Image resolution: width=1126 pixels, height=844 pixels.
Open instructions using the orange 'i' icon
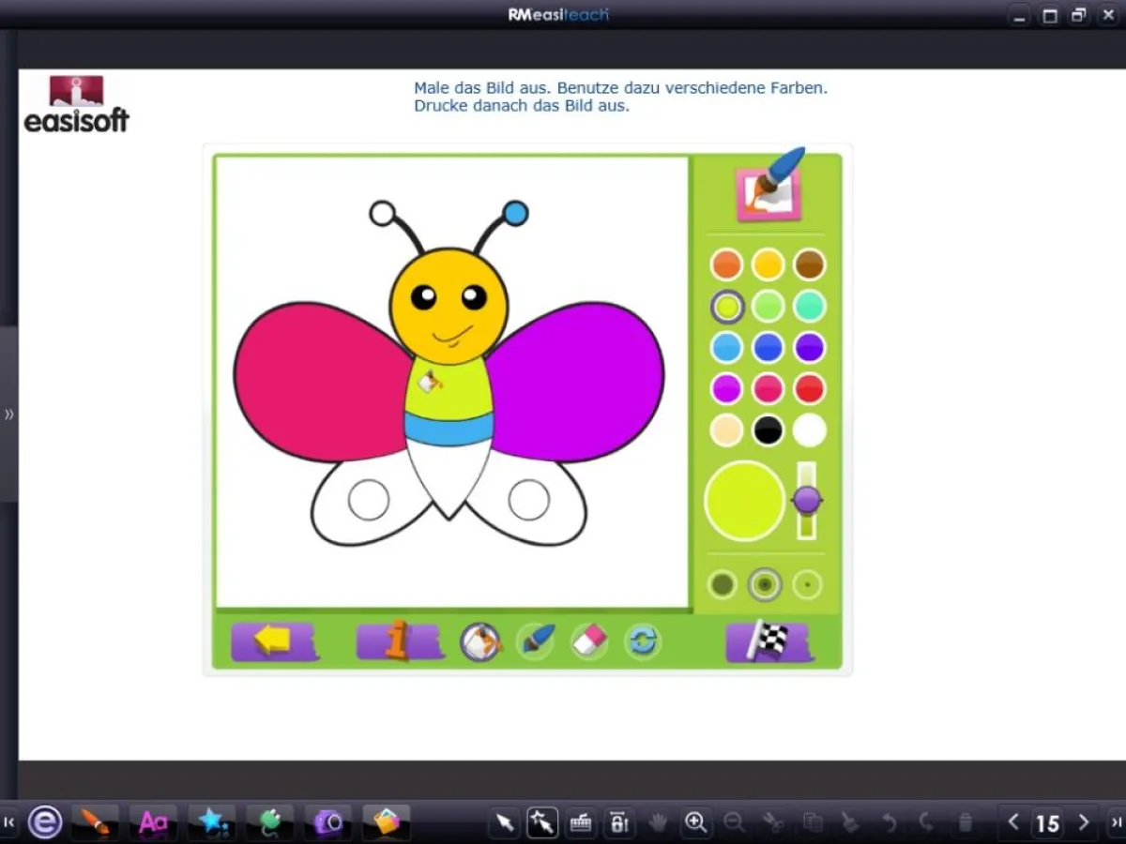pyautogui.click(x=398, y=641)
